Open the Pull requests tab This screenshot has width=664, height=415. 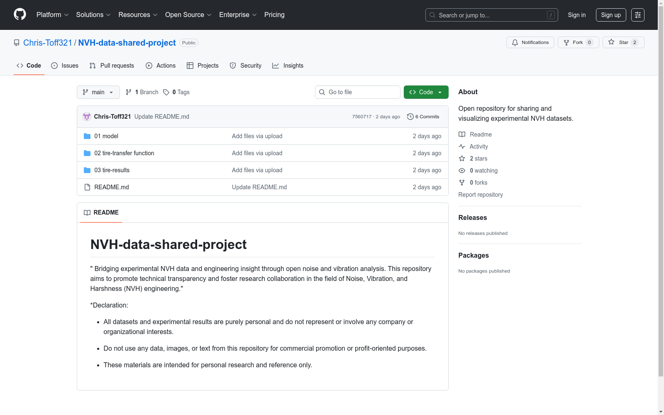point(112,66)
